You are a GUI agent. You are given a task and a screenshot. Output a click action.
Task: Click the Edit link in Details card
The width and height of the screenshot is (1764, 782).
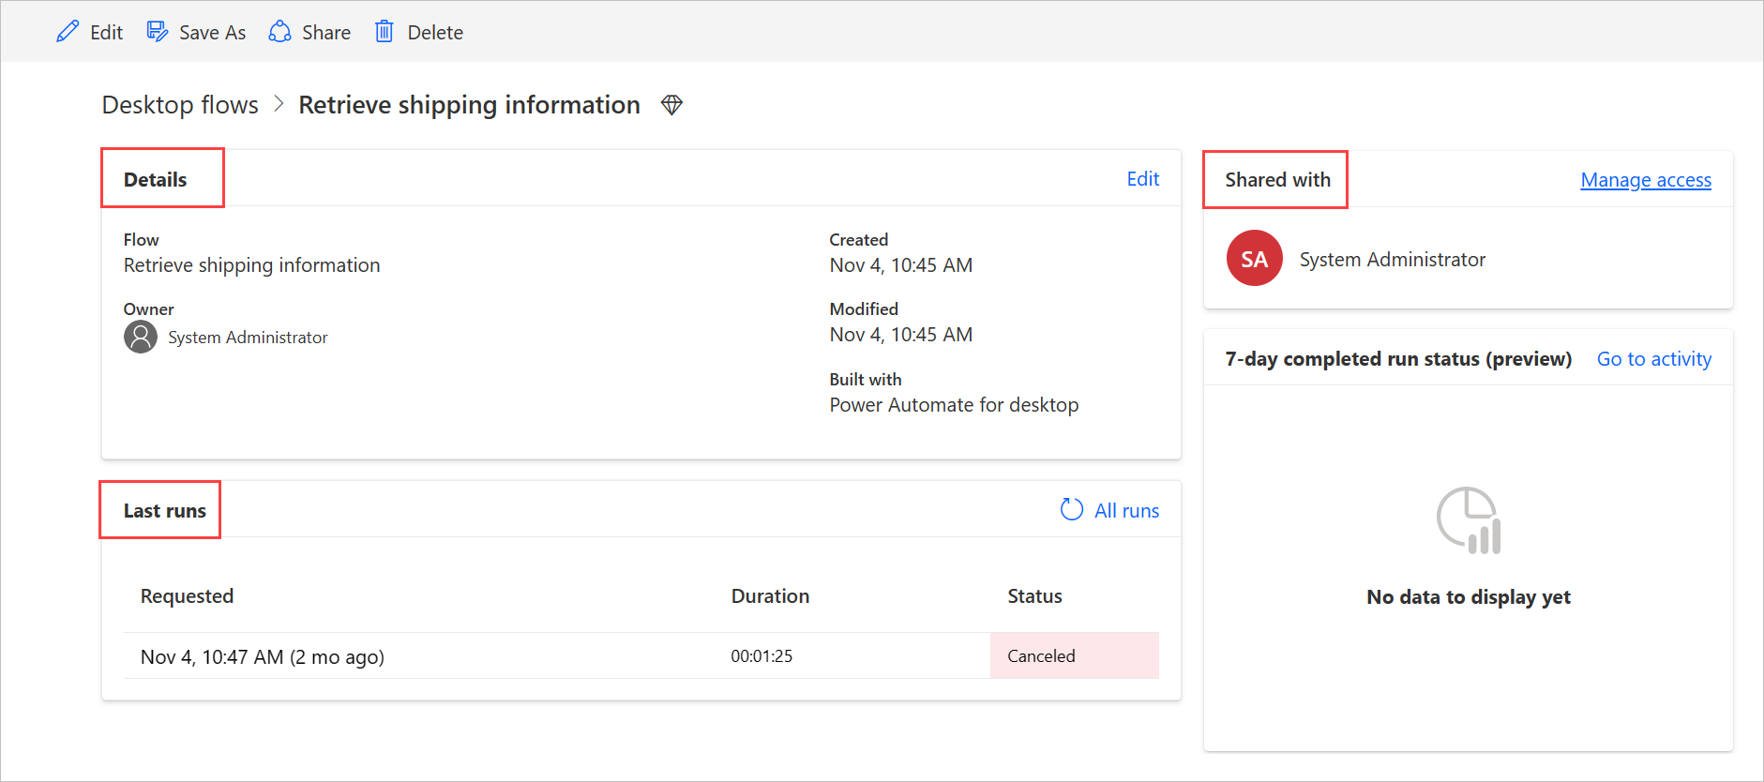[x=1143, y=179]
